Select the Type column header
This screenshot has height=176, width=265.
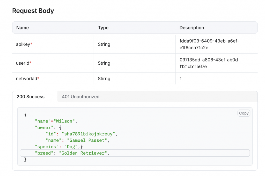[x=103, y=28]
